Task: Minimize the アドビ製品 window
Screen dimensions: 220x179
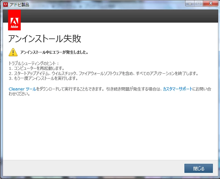Action: (x=190, y=4)
